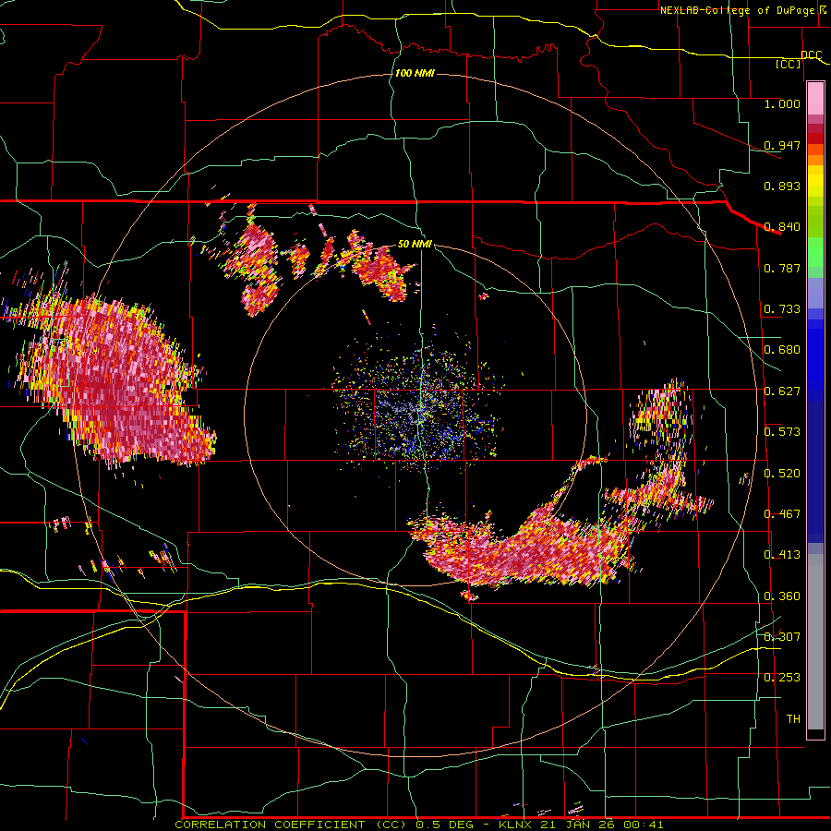Select the 0.413 scale value
This screenshot has height=831, width=831.
(x=782, y=555)
